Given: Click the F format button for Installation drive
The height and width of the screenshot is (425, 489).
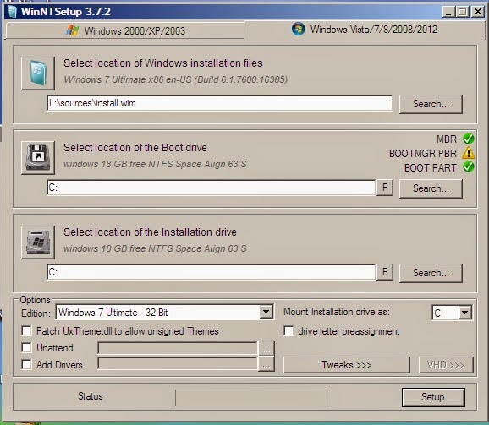Looking at the screenshot, I should tap(385, 272).
